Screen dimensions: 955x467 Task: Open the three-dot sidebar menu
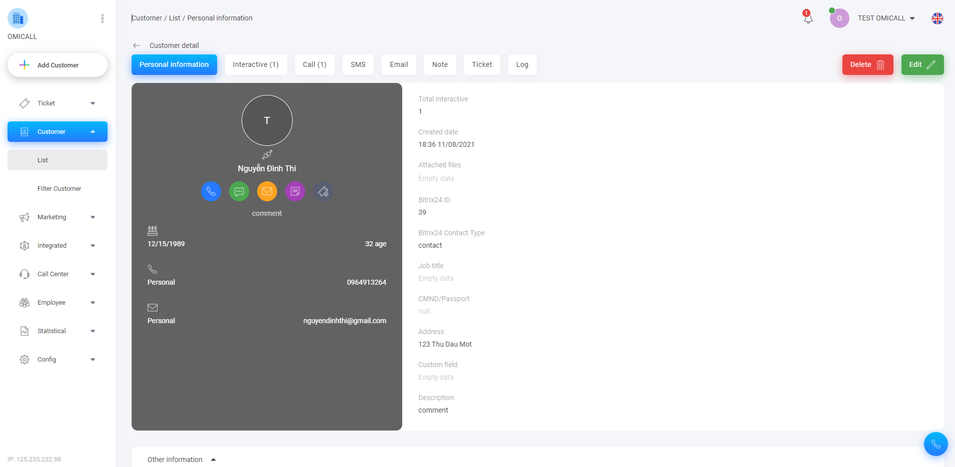pos(103,18)
